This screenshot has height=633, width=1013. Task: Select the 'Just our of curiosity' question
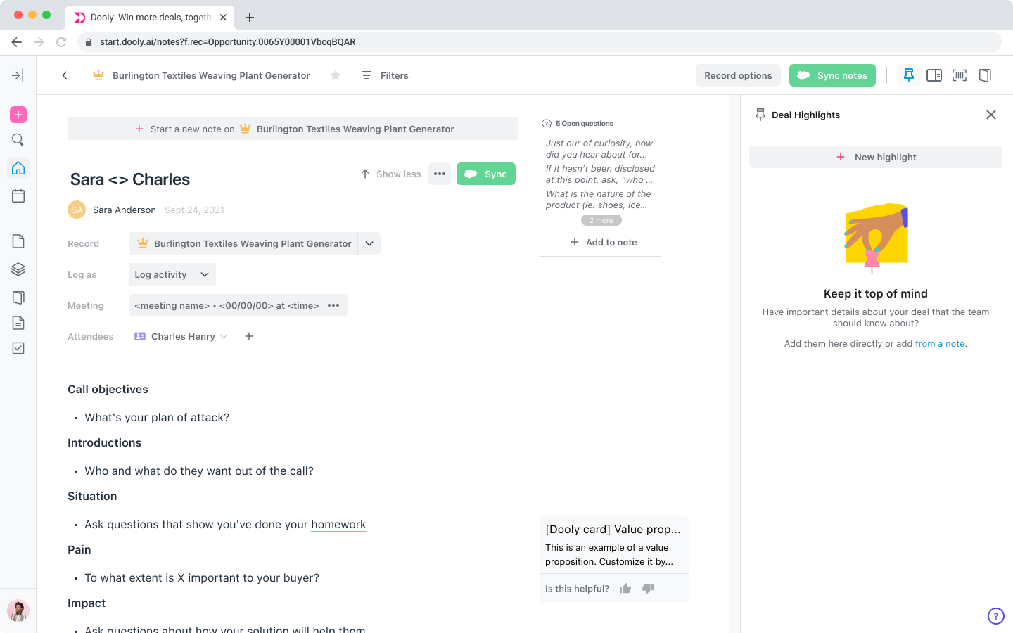click(x=599, y=148)
